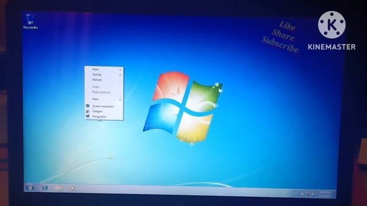The width and height of the screenshot is (367, 206).
Task: Click the network status tray icon
Action: pyautogui.click(x=308, y=194)
